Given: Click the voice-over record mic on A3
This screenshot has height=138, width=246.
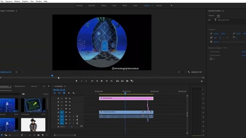Looking at the screenshot, I should tap(77, 123).
